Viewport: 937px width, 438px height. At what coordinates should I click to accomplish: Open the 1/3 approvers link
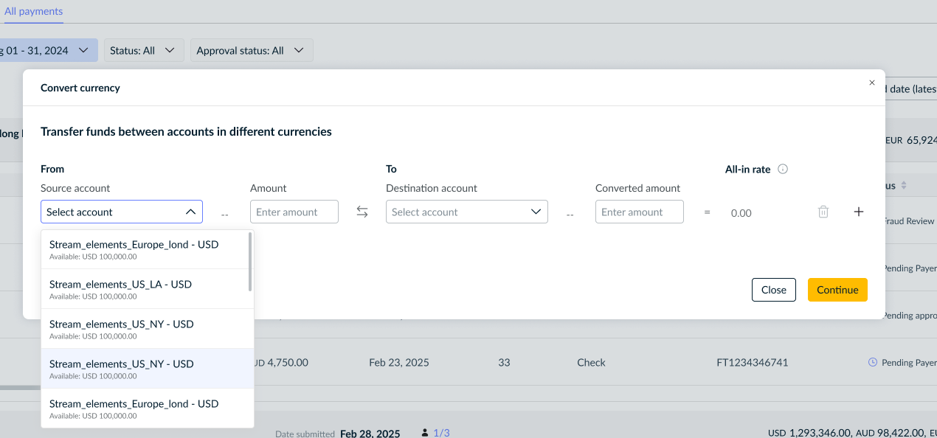click(441, 433)
